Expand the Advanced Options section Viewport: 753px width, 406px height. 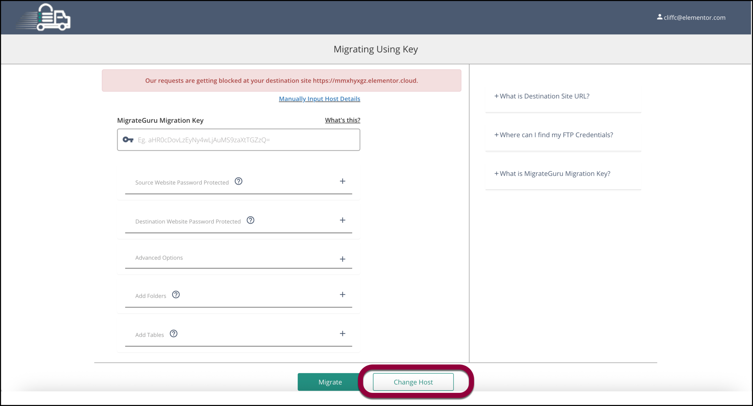(x=342, y=259)
